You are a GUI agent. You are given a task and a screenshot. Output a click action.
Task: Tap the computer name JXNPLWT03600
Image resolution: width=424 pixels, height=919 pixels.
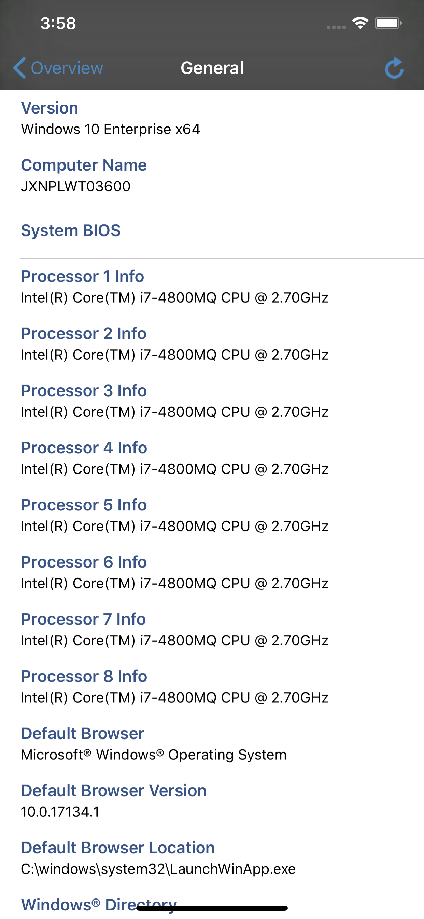tap(76, 186)
